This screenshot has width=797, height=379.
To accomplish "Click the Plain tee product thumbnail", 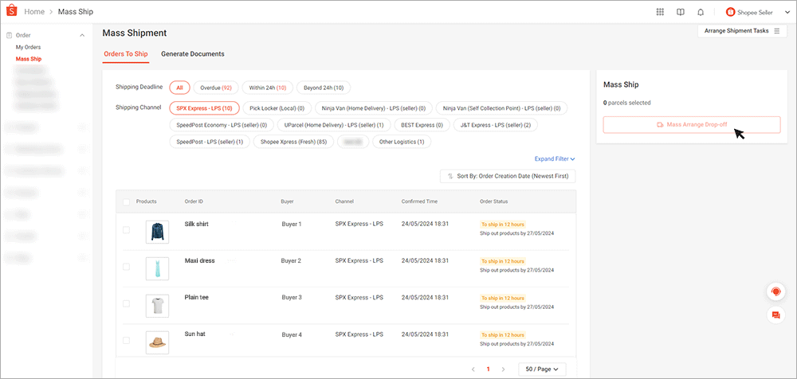I will 157,306.
